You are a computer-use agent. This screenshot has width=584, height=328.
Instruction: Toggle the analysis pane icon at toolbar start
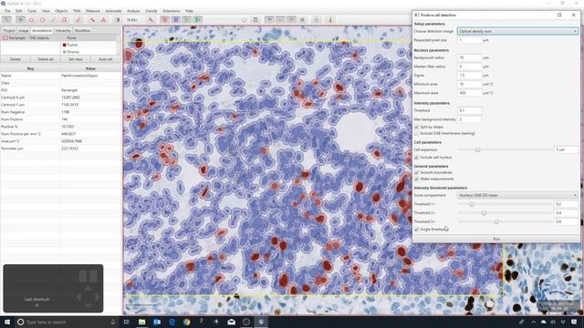pos(6,20)
